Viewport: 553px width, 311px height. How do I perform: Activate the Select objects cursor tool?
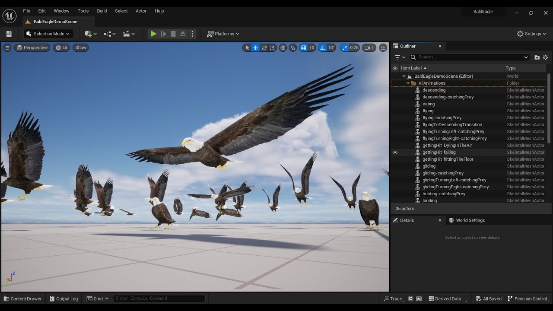pyautogui.click(x=247, y=48)
